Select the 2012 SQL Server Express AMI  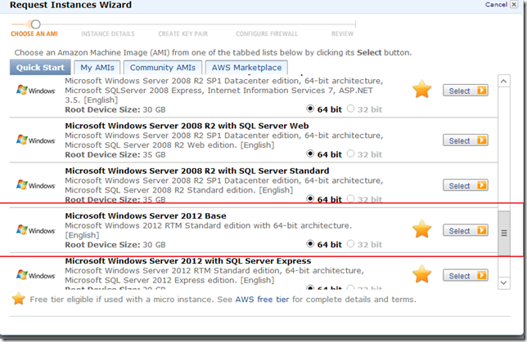465,276
